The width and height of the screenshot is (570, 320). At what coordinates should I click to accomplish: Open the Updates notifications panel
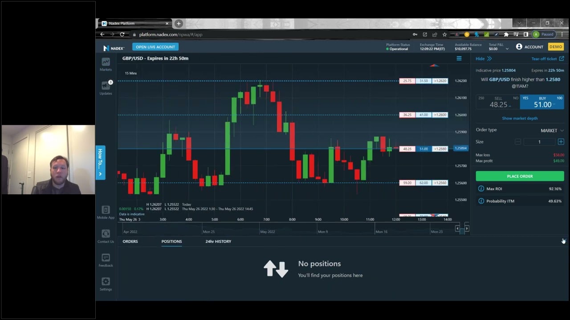pos(106,88)
